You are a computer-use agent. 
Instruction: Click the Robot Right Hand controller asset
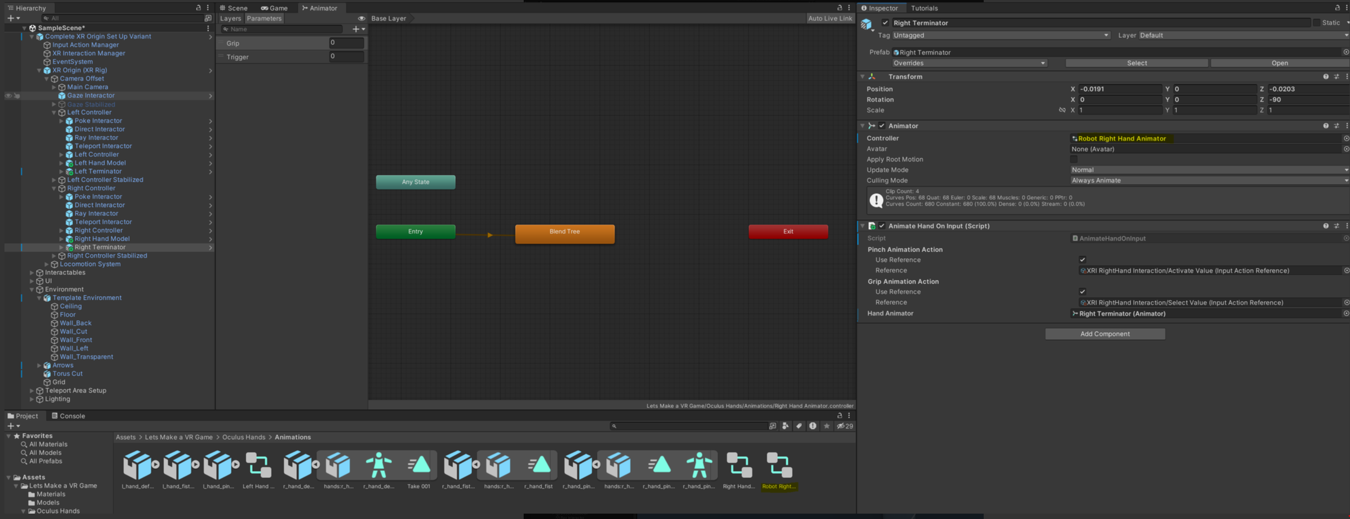click(778, 466)
